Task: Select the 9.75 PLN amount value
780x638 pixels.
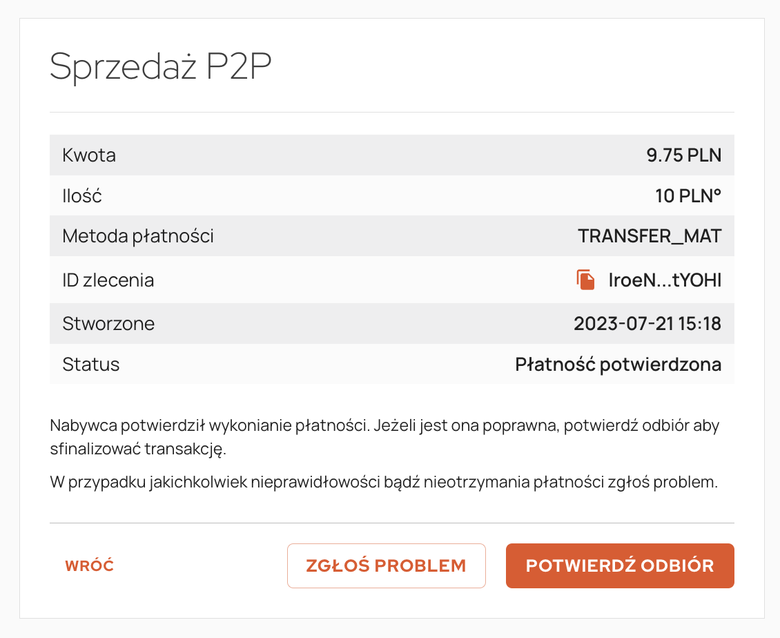Action: (x=683, y=155)
